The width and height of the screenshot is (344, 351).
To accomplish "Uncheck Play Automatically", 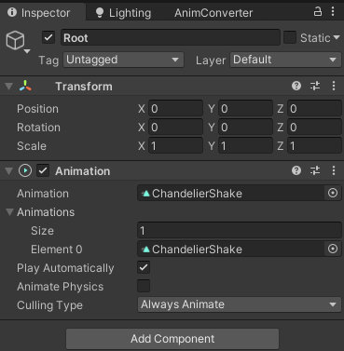I will 144,267.
